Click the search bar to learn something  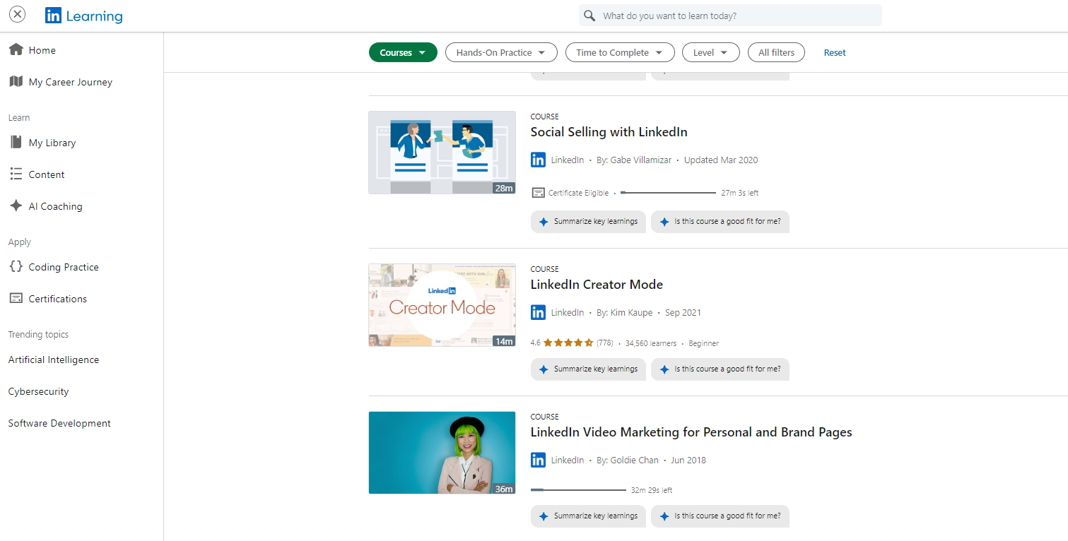tap(730, 15)
